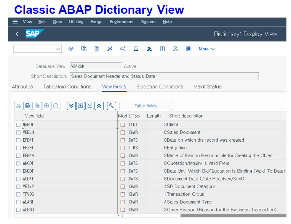This screenshot has height=224, width=291.
Task: Open the Extras menu
Action: click(x=96, y=22)
